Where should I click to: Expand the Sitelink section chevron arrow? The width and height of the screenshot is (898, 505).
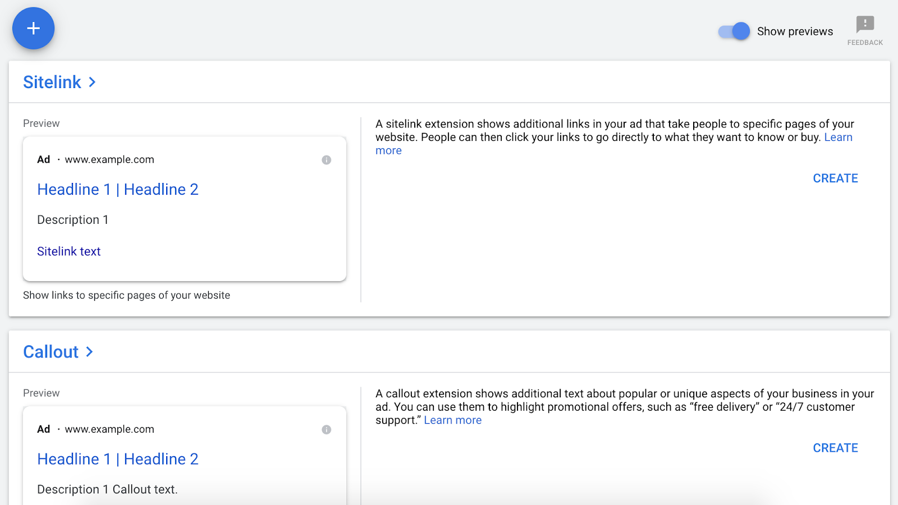(x=93, y=82)
